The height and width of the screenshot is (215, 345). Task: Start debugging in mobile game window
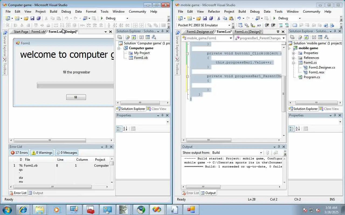point(274,18)
